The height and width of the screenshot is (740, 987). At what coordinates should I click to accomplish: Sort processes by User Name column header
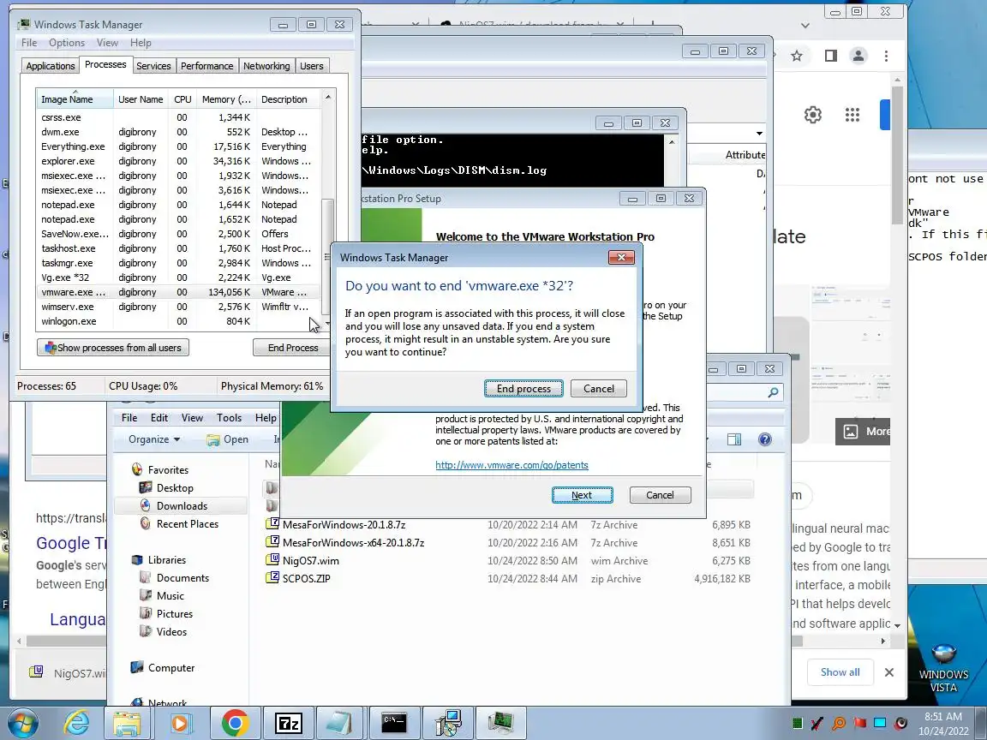[x=141, y=99]
